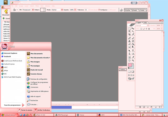
Task: Select the Lasso tool
Action: click(130, 31)
